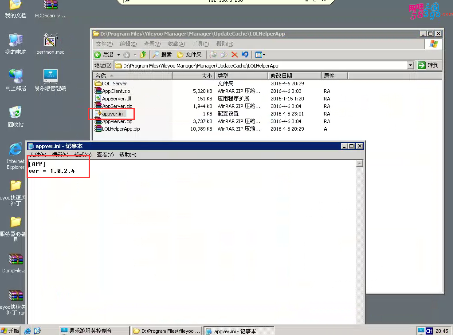Viewport: 455px width, 335px height.
Task: Sort files by the 修改日期 column header
Action: (x=294, y=76)
